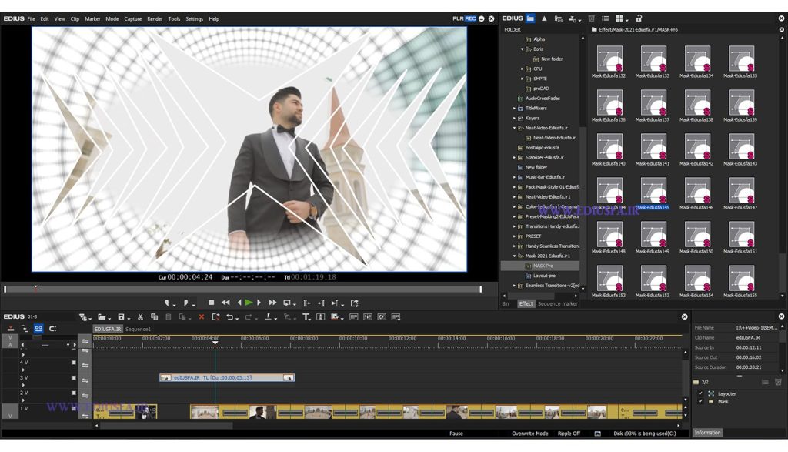Click the lock icon in the effect panel toolbar
Image resolution: width=788 pixels, height=452 pixels.
tap(639, 18)
